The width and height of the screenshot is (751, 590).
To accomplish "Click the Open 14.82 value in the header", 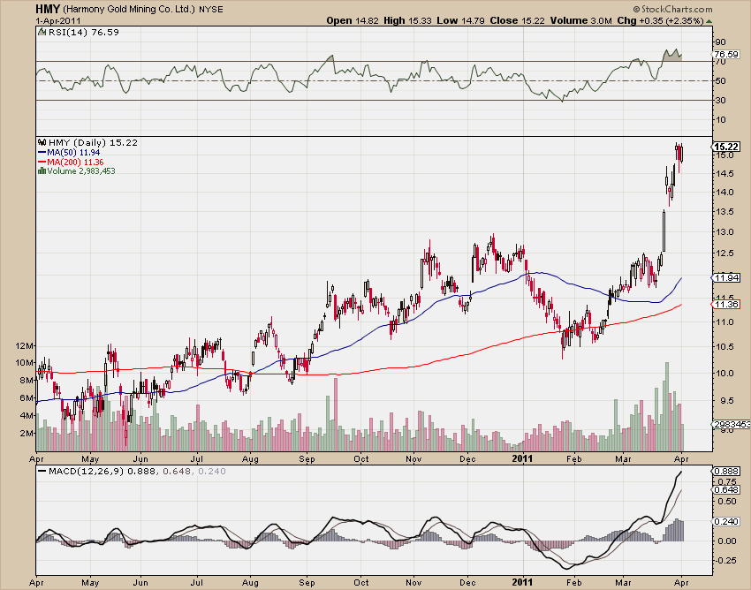I will click(x=353, y=20).
